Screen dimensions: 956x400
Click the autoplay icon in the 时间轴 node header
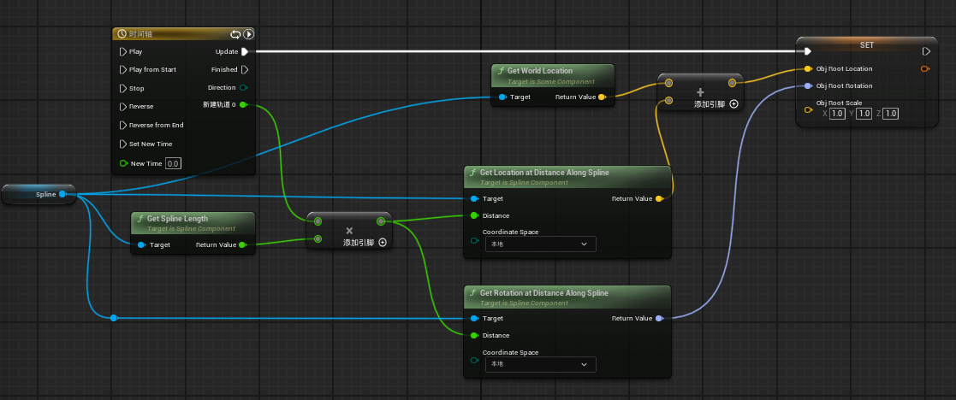(248, 34)
